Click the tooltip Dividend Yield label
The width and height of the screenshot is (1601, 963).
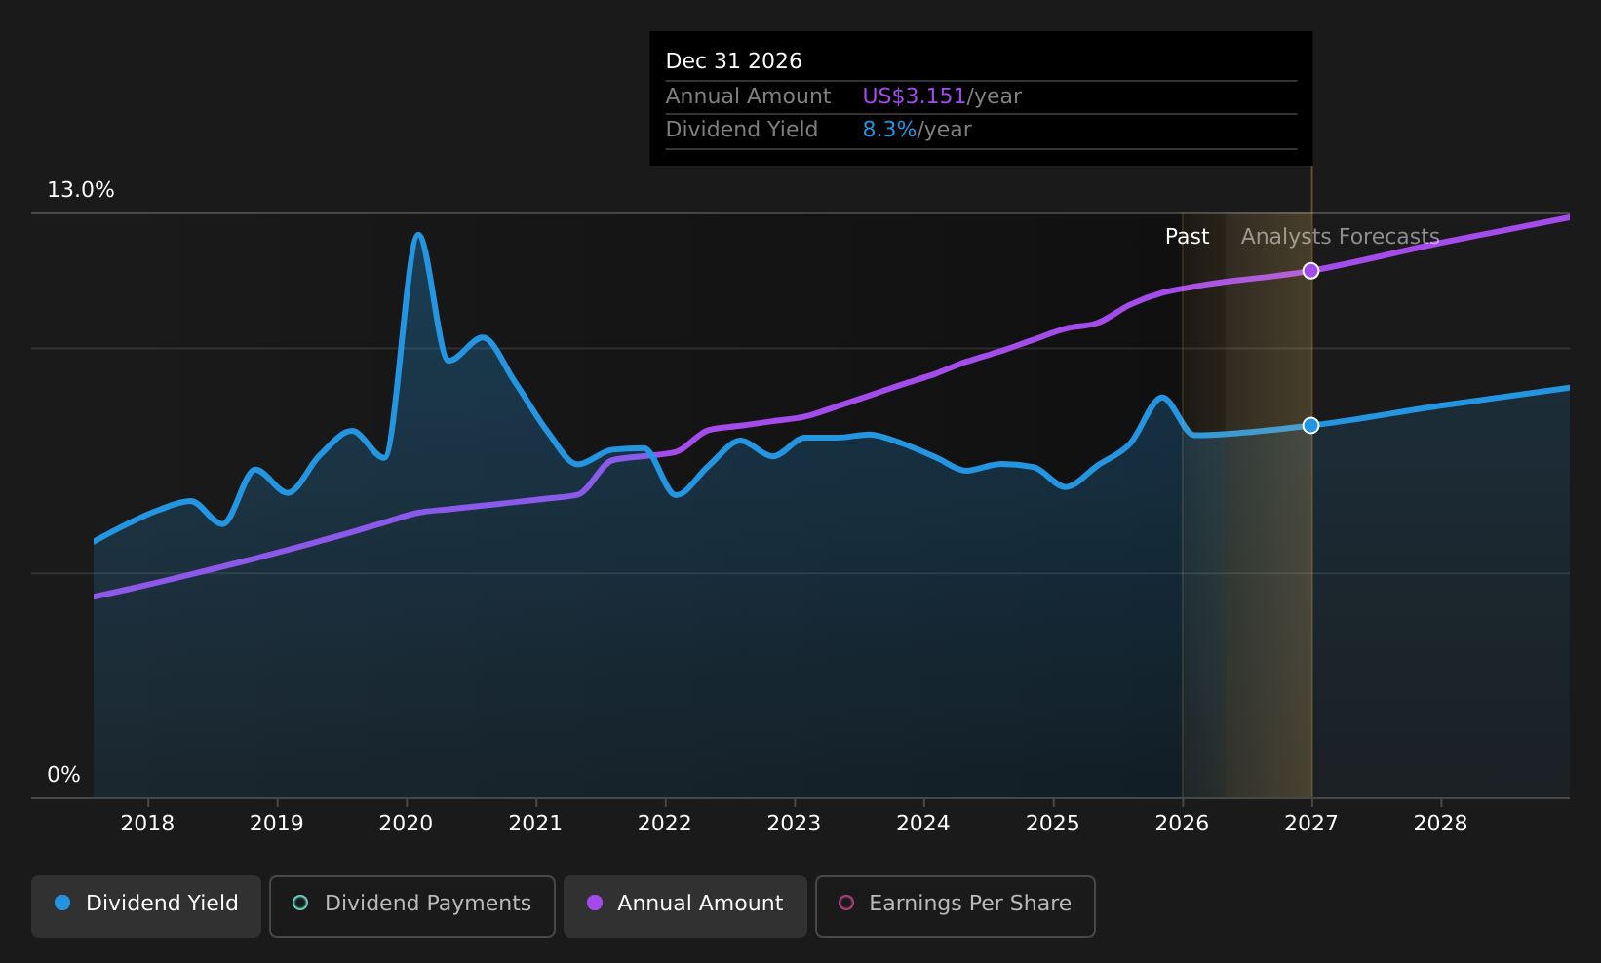[742, 130]
